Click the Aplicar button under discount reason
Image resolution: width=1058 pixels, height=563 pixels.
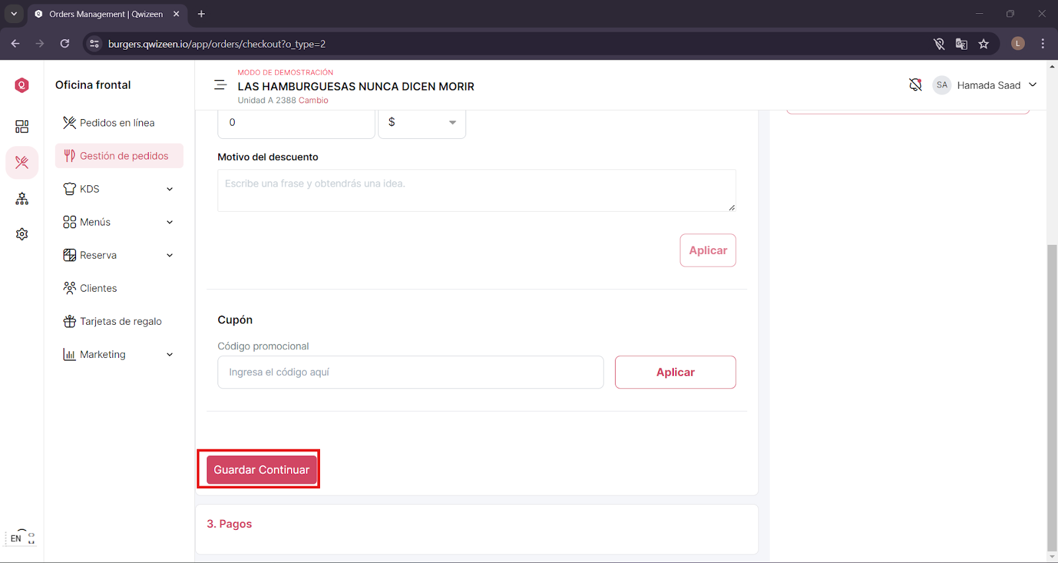708,250
